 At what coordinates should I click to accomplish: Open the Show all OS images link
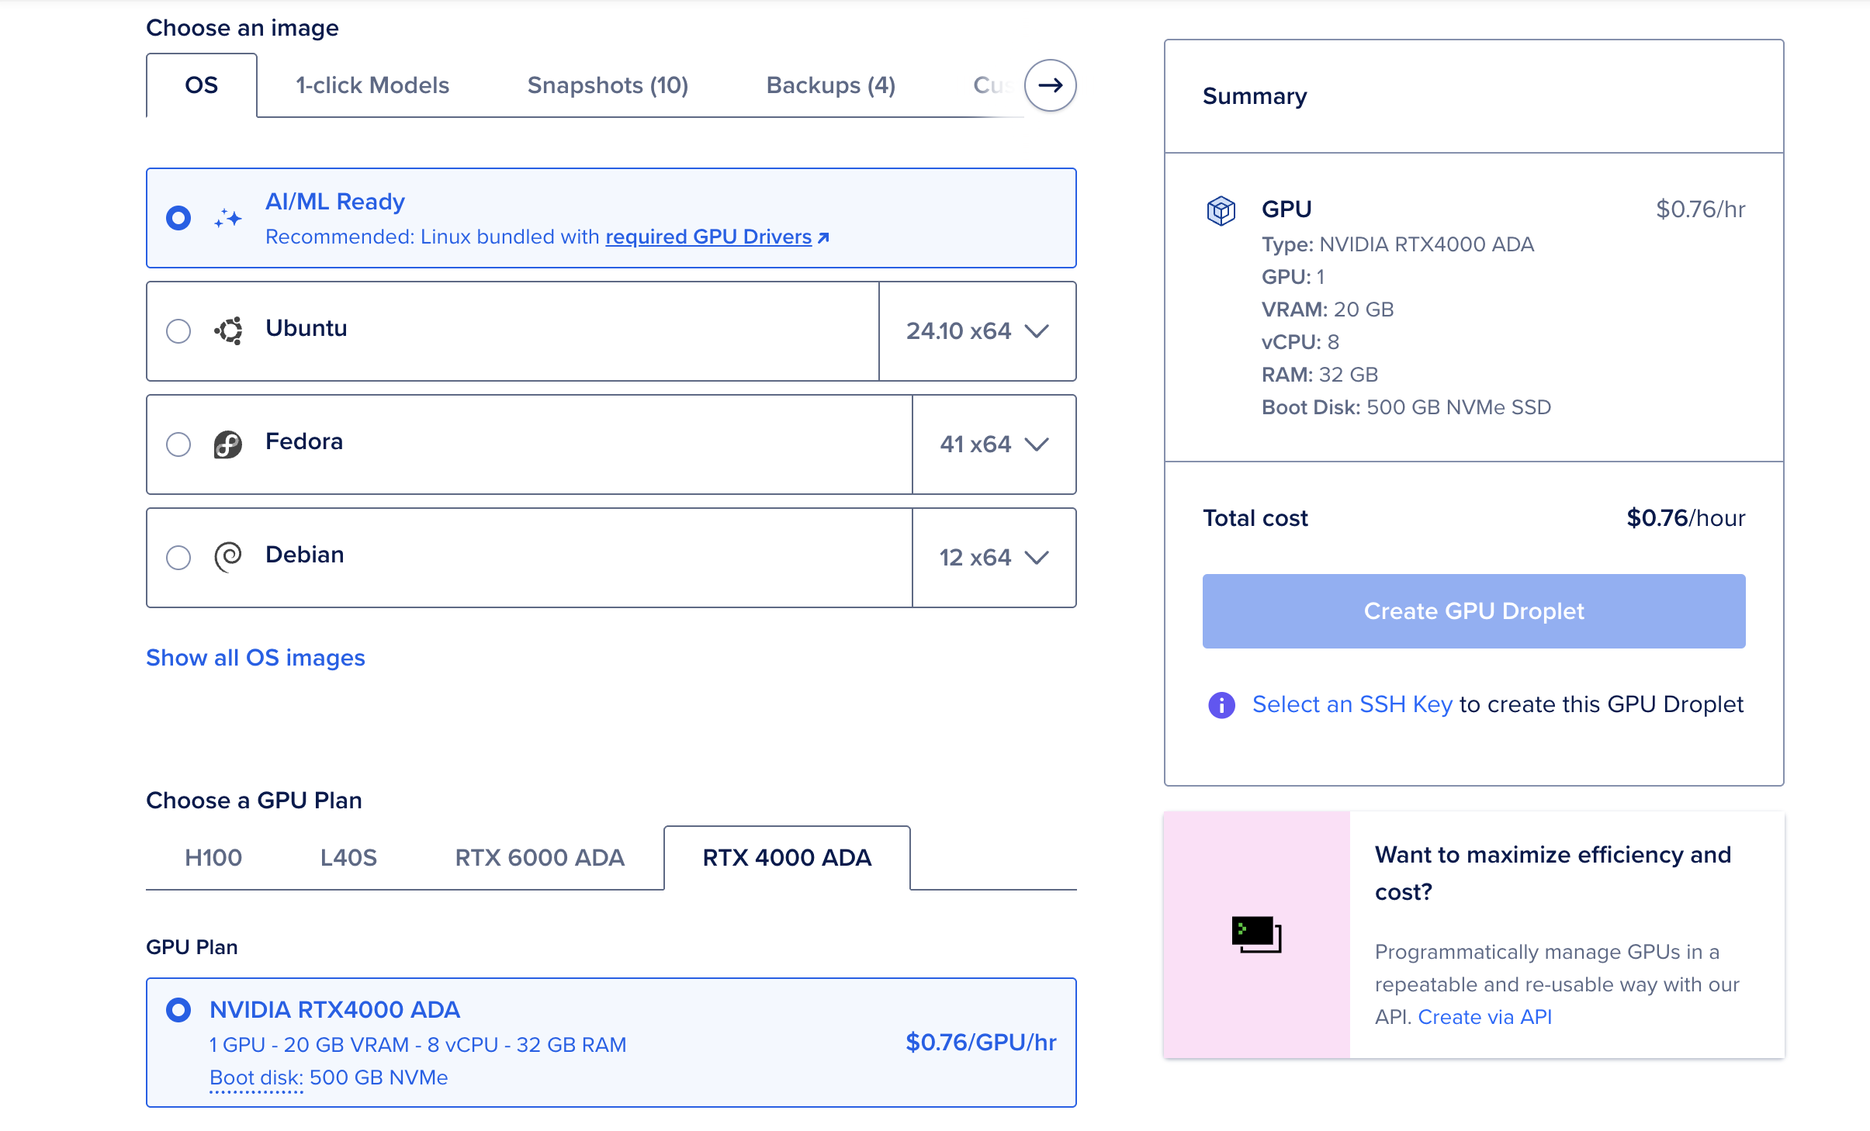[255, 658]
